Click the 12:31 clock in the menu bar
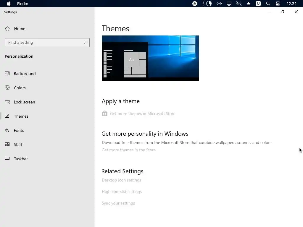 [x=291, y=4]
